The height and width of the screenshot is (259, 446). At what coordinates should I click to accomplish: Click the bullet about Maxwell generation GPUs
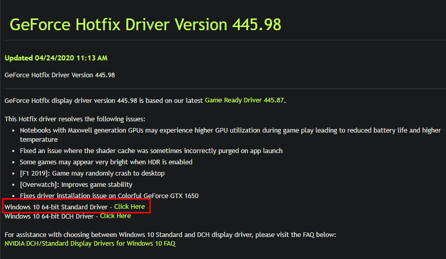click(230, 135)
